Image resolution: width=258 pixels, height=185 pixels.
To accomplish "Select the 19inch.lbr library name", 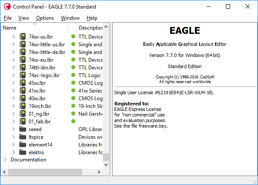I will coord(40,106).
